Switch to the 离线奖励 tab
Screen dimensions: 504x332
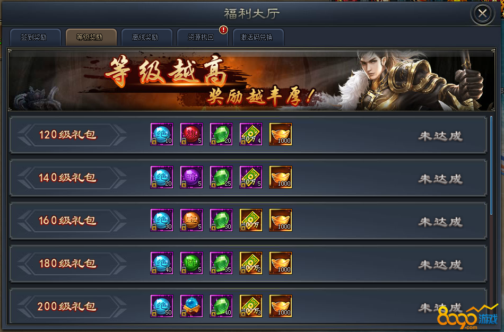click(146, 37)
